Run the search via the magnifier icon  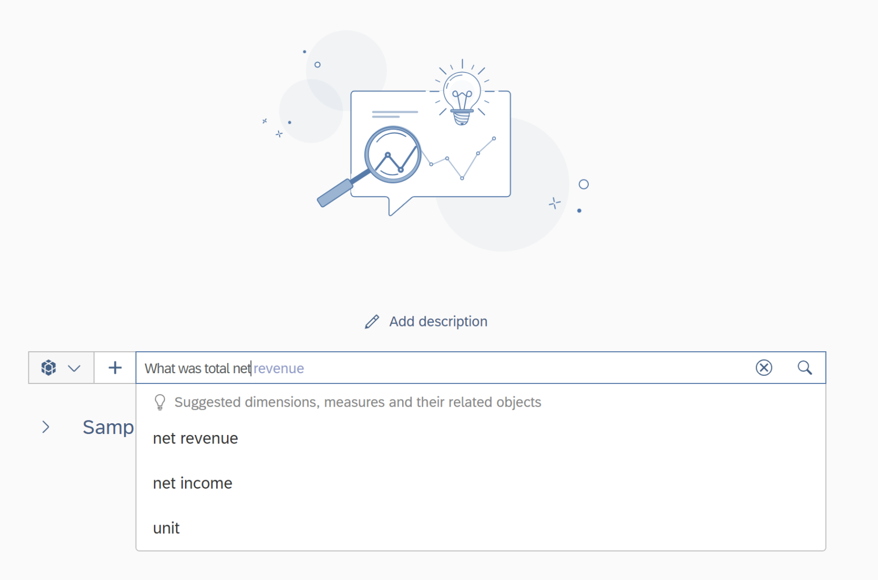coord(805,368)
